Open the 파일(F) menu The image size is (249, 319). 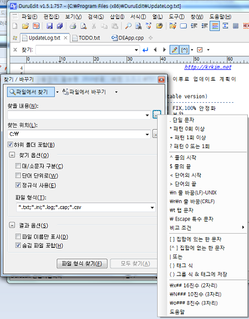tap(29, 17)
